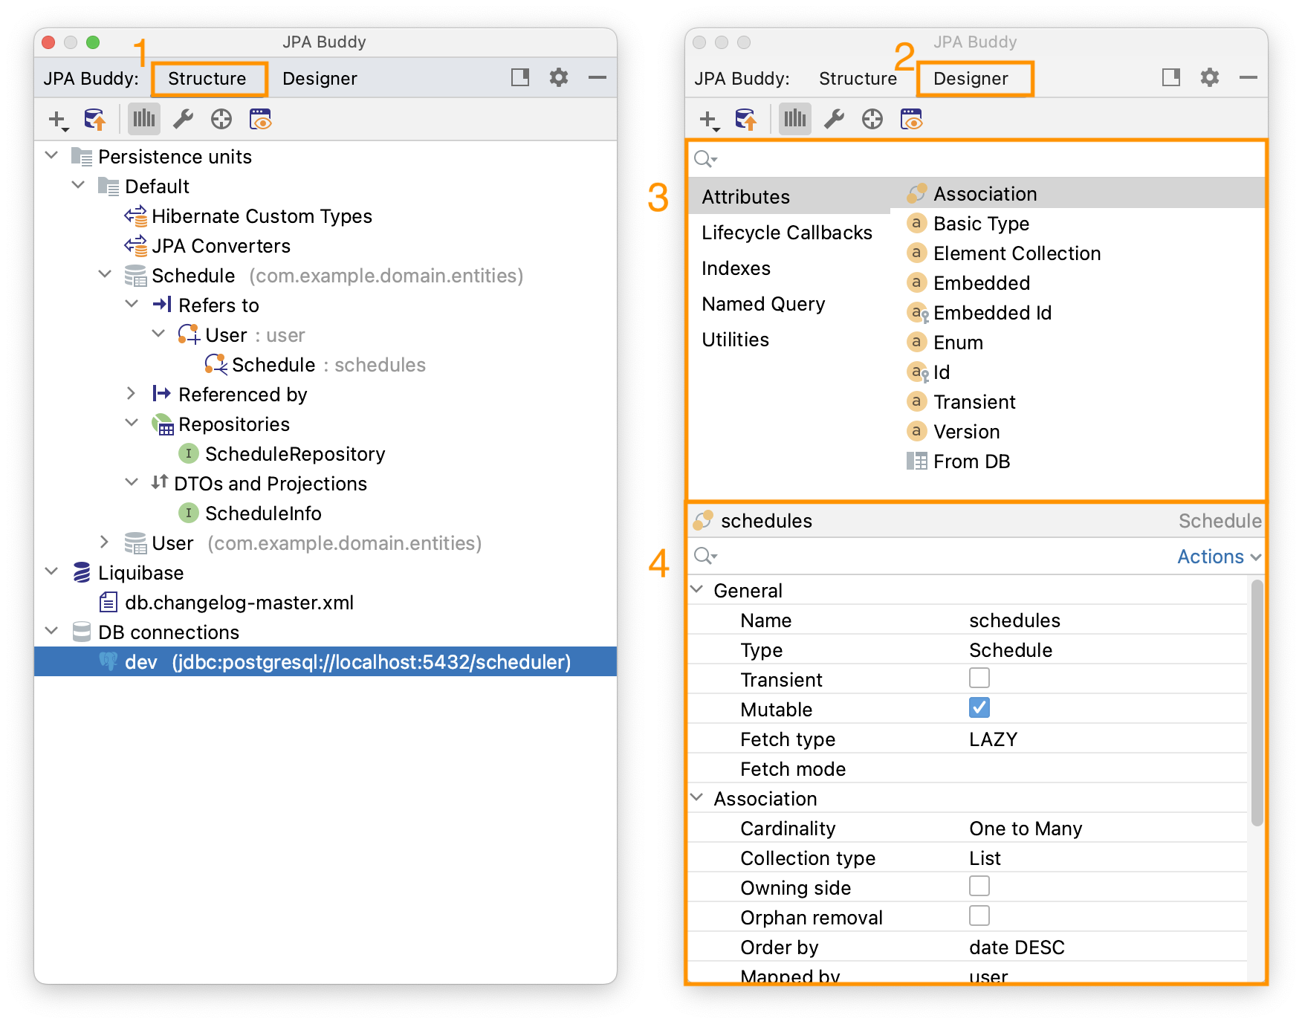
Task: Collapse DTOs and Projections node
Action: point(132,482)
